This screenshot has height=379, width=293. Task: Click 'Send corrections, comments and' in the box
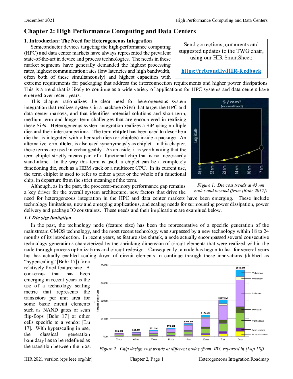click(221, 45)
